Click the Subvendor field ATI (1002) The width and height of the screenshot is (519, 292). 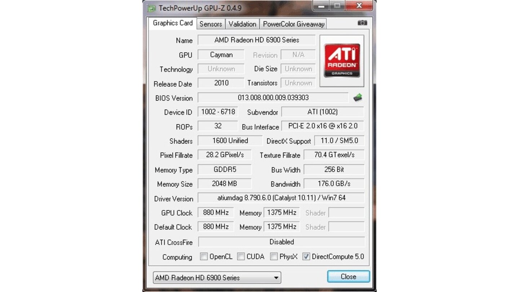click(x=323, y=112)
